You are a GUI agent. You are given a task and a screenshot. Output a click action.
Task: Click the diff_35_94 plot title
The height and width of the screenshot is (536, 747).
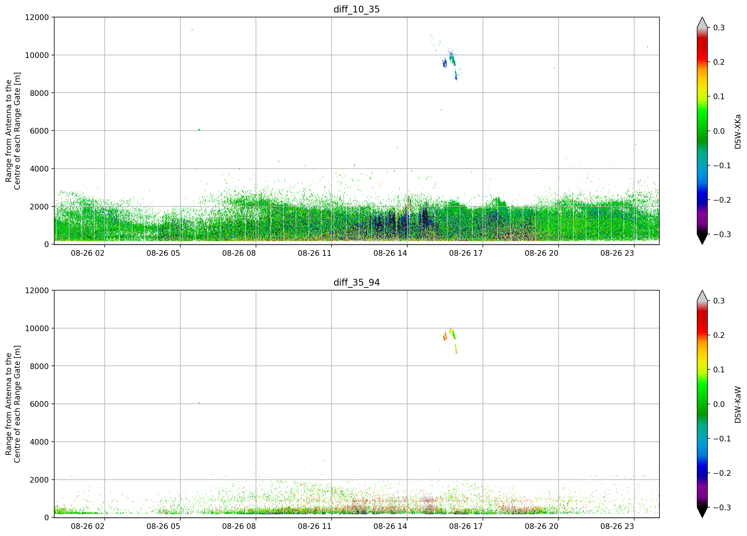(x=356, y=282)
